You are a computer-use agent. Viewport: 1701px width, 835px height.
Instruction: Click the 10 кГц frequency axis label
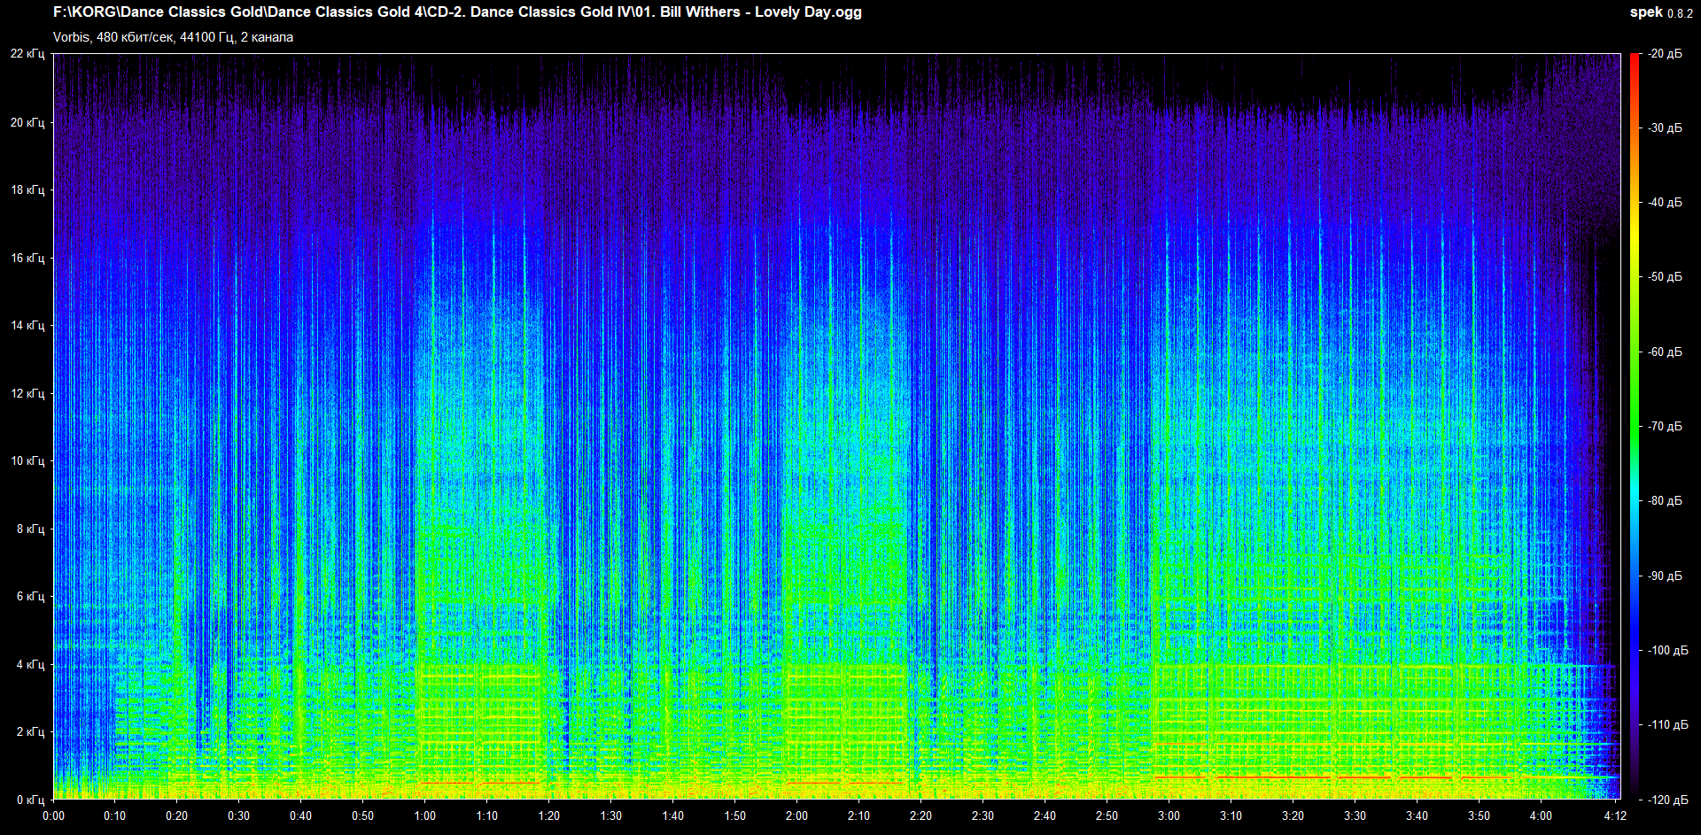coord(27,460)
